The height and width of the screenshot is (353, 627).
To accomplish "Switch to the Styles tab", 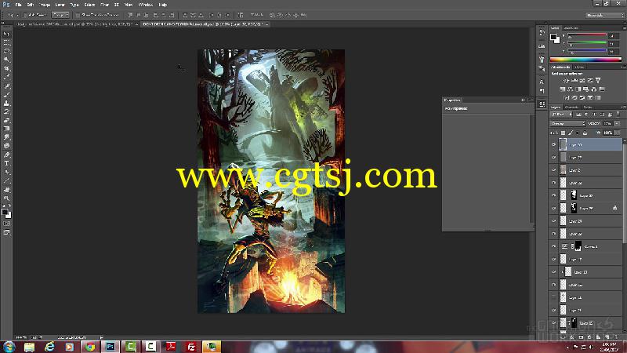I will [x=580, y=67].
